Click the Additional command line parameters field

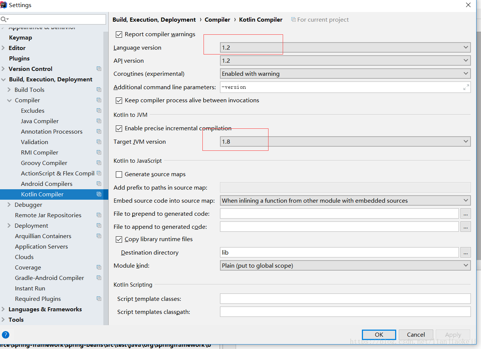pos(345,87)
